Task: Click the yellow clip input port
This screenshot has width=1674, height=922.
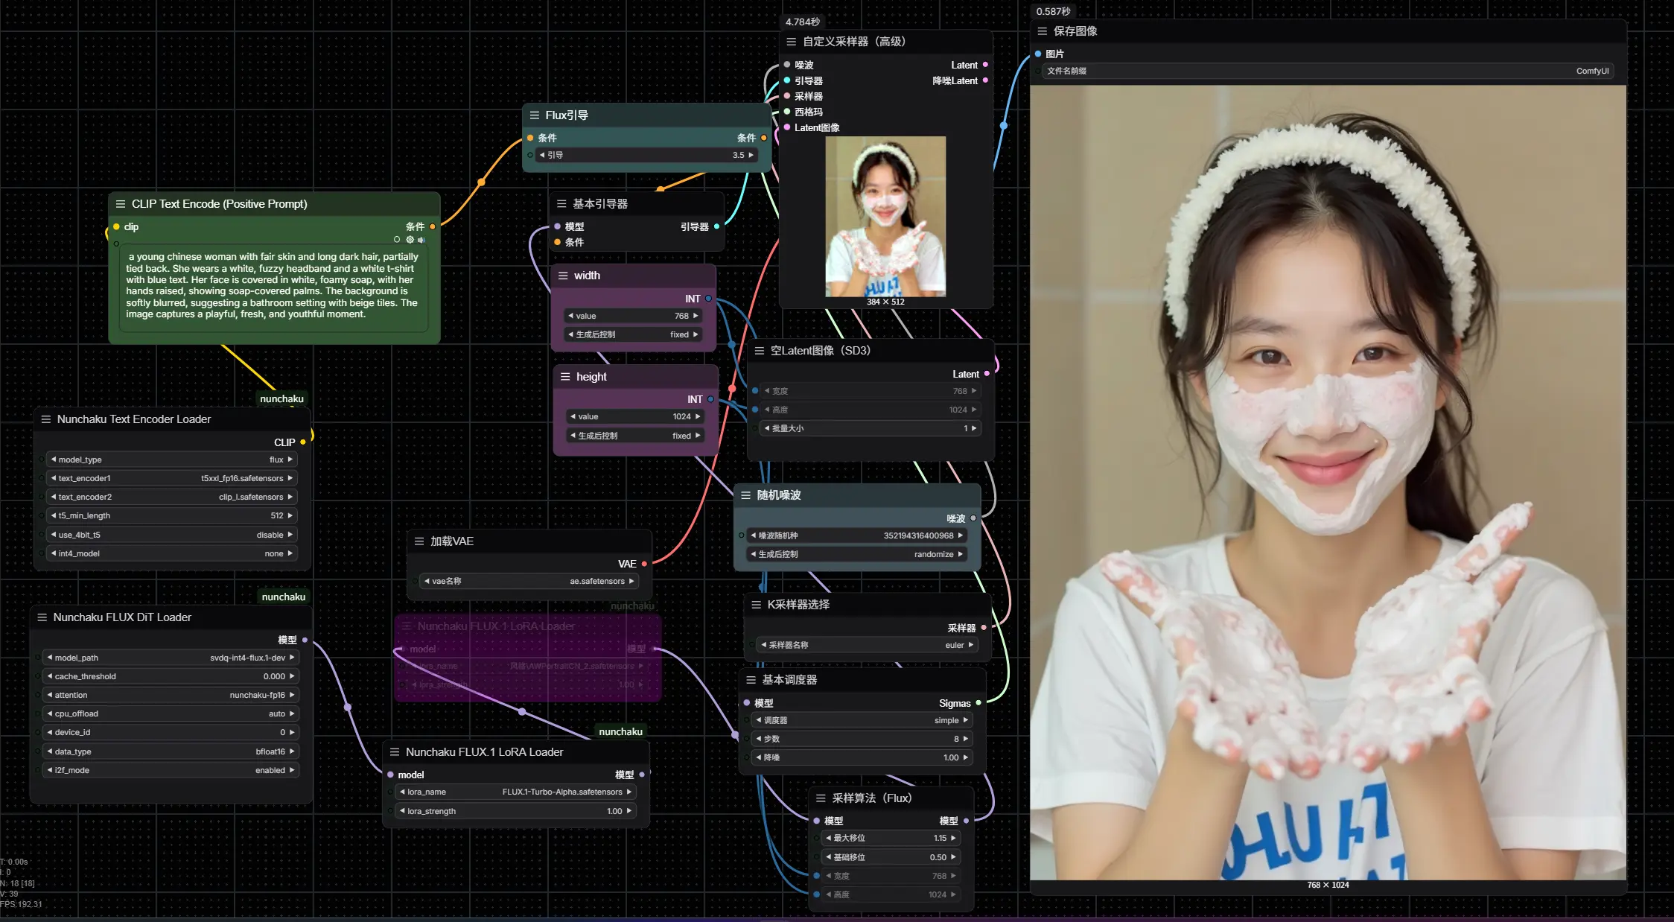Action: (116, 227)
